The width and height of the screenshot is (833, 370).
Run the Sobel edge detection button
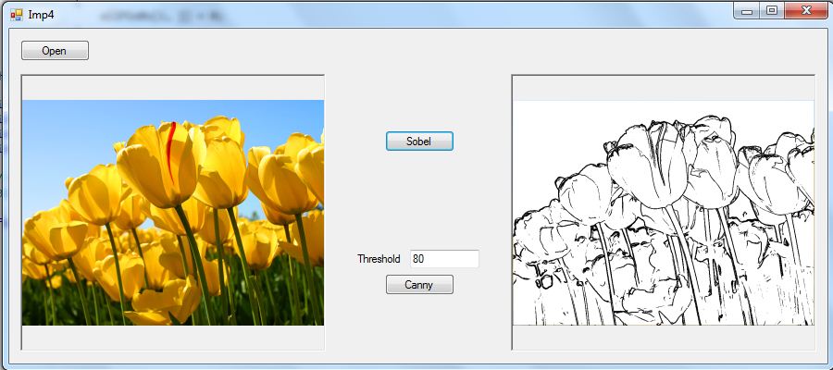coord(419,142)
